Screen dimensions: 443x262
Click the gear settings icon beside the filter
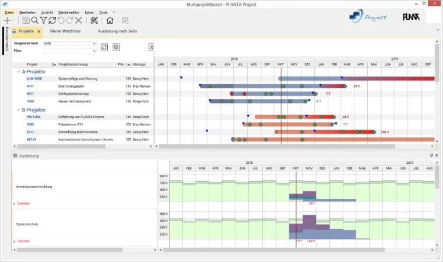[115, 46]
